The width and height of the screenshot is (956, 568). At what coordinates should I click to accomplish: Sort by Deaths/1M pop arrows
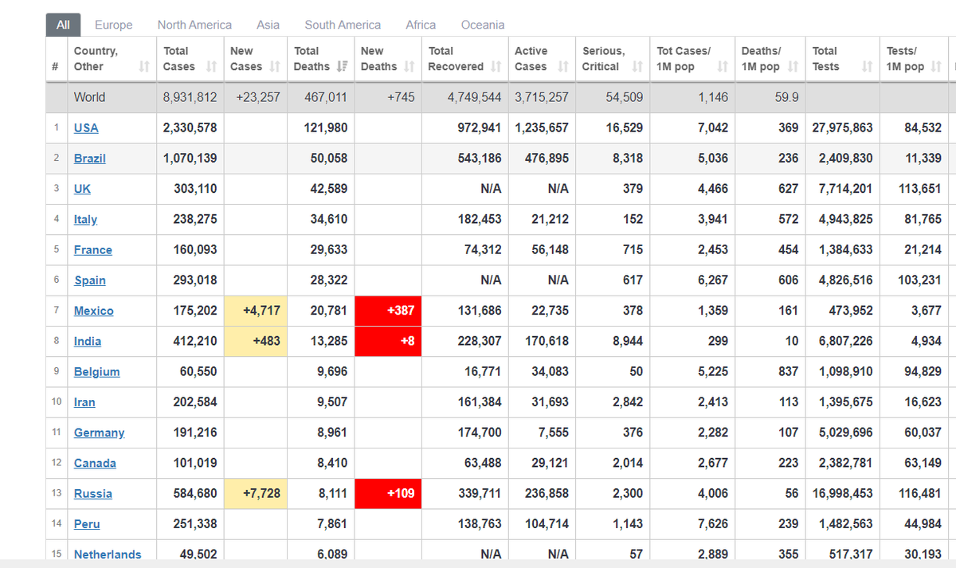793,67
